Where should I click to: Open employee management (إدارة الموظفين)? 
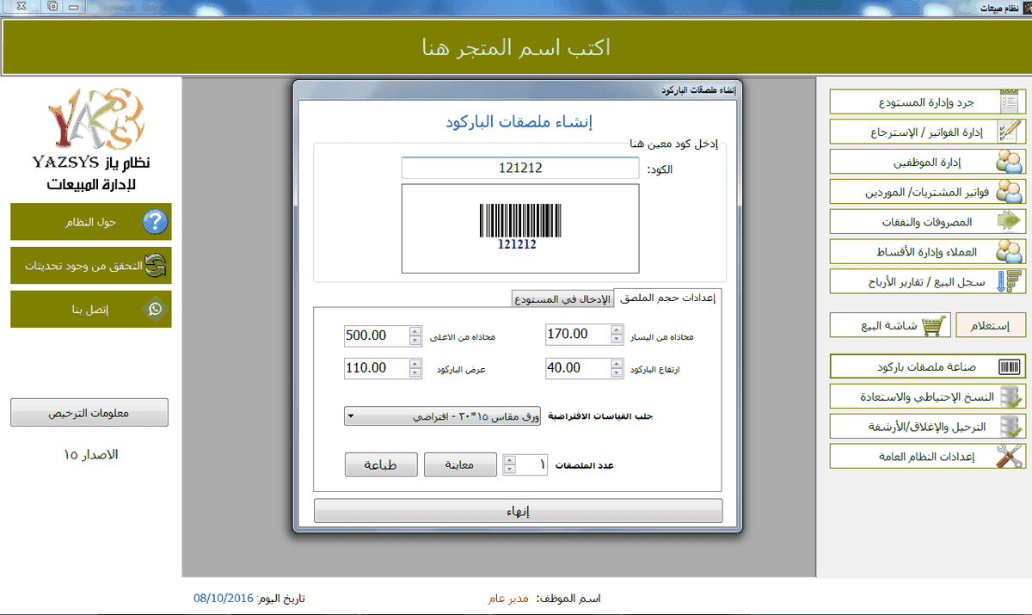927,161
